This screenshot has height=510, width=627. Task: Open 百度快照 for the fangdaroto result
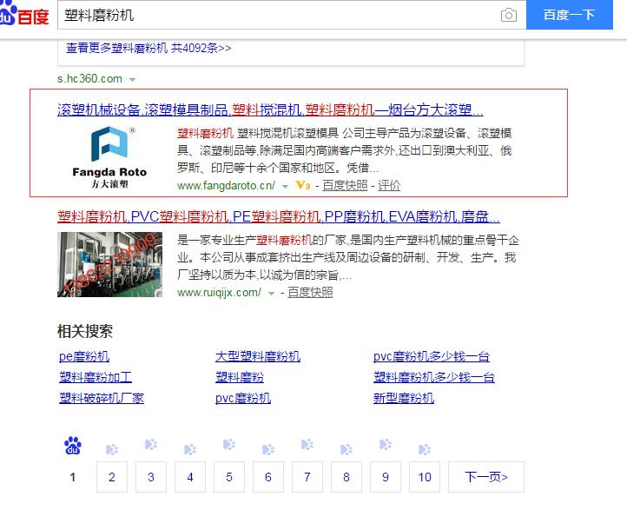345,186
